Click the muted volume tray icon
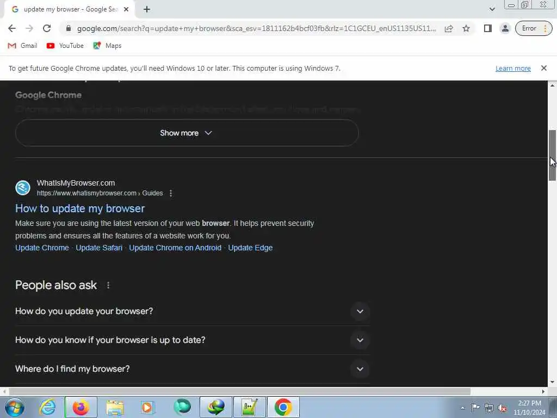This screenshot has width=557, height=418. [502, 408]
